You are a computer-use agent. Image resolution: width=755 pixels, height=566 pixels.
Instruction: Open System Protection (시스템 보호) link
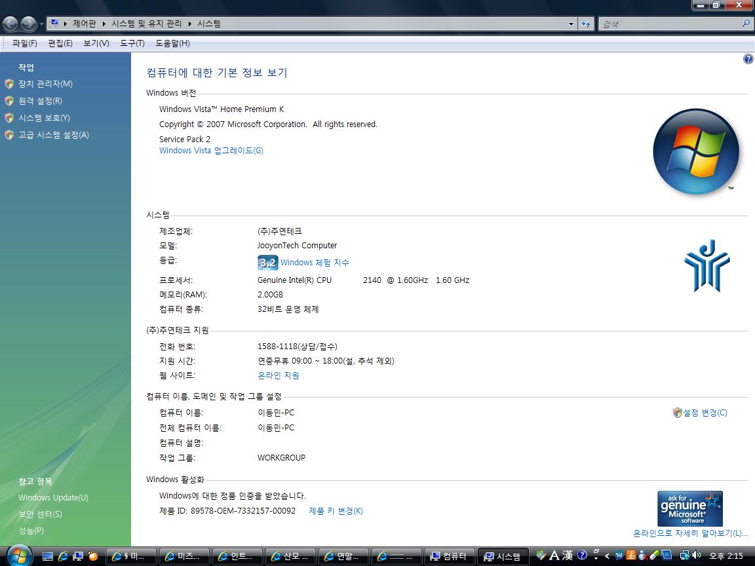coord(44,118)
